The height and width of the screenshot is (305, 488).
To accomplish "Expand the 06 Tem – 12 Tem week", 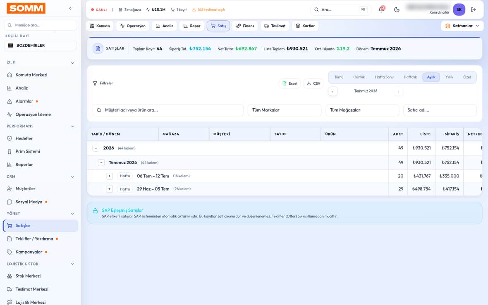I will click(109, 176).
